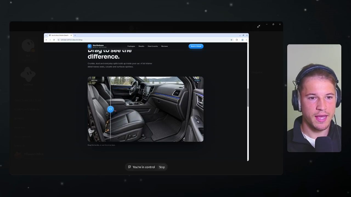Open a new browser tab with plus

pos(75,35)
